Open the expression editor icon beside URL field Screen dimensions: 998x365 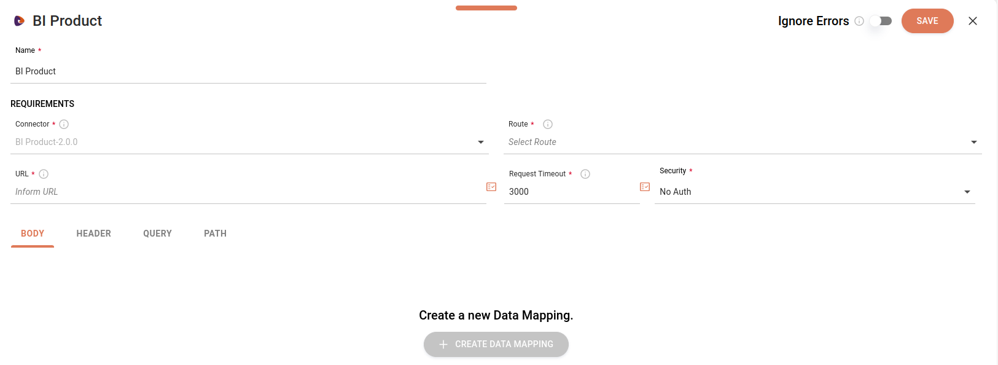pyautogui.click(x=491, y=187)
